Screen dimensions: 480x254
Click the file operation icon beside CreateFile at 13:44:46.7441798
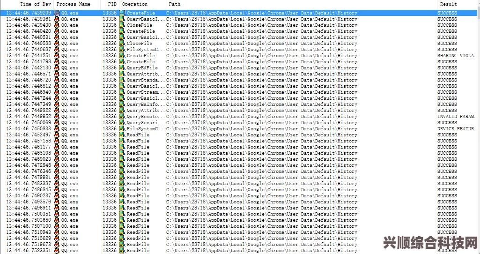pyautogui.click(x=122, y=61)
